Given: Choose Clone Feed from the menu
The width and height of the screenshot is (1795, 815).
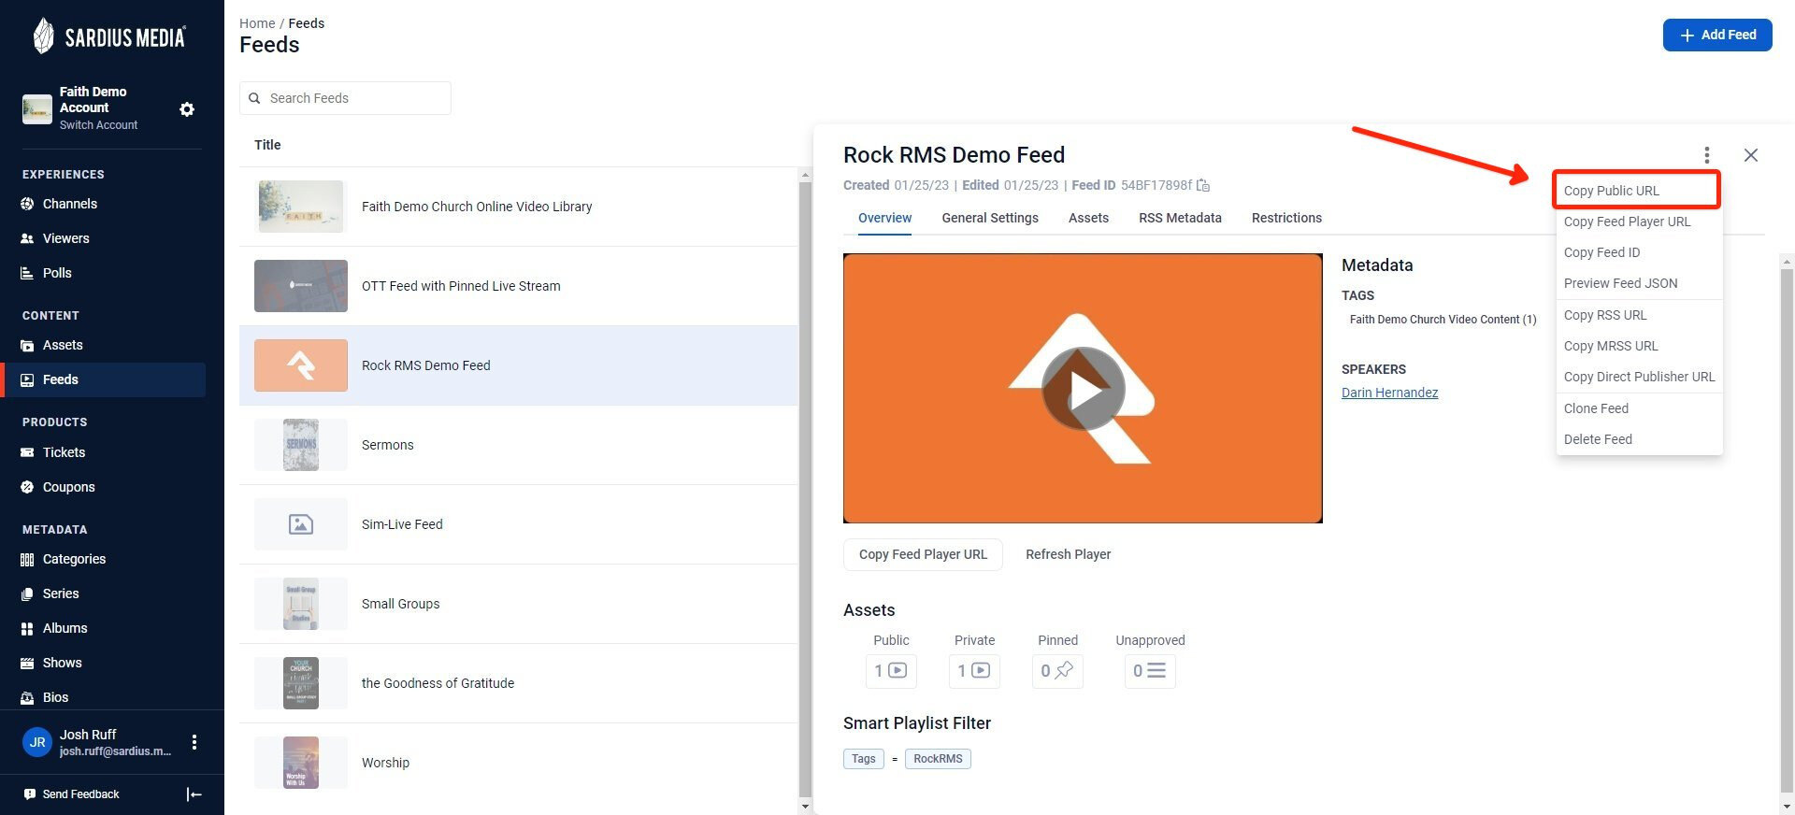Looking at the screenshot, I should tap(1596, 408).
